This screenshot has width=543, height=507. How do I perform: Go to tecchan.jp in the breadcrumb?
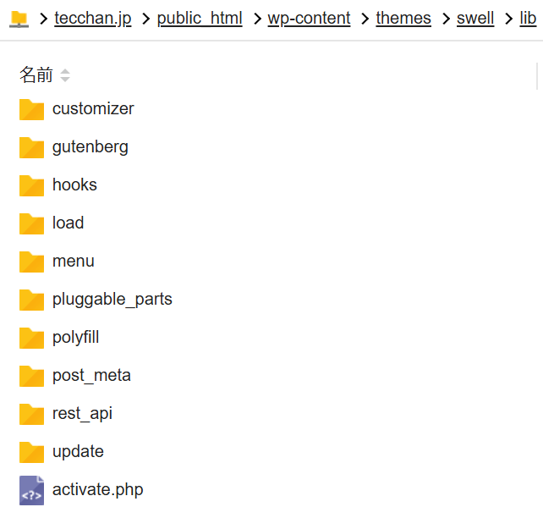pos(93,18)
